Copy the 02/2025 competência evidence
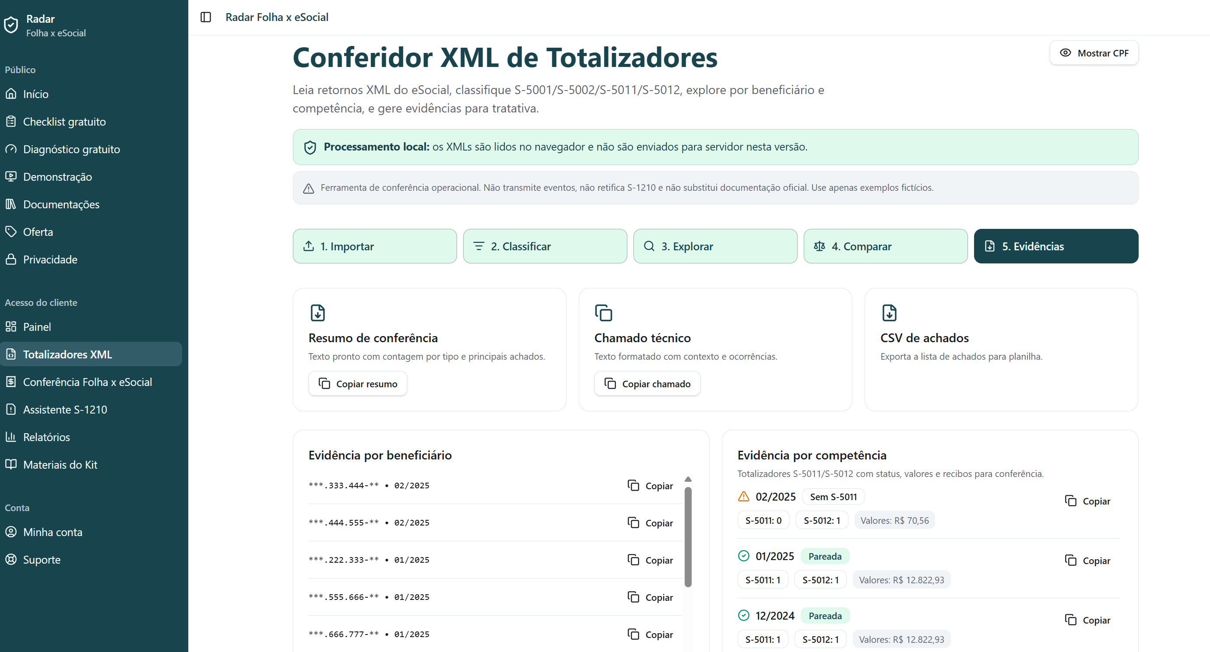Viewport: 1210px width, 652px height. 1088,501
